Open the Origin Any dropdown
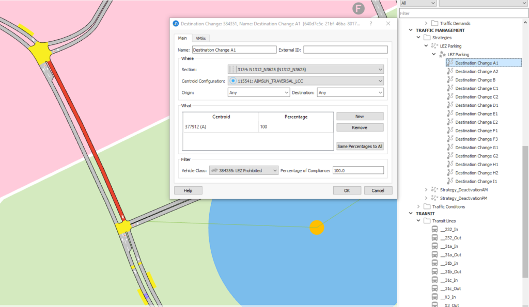Viewport: 529px width, 307px height. [x=259, y=93]
